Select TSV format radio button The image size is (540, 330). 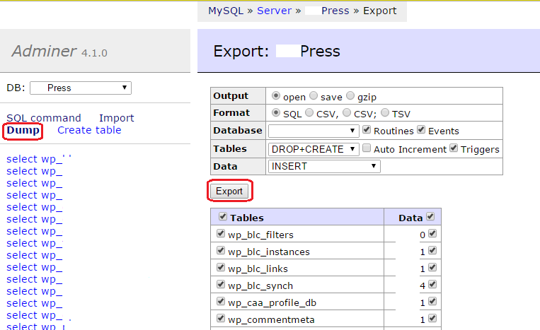385,113
